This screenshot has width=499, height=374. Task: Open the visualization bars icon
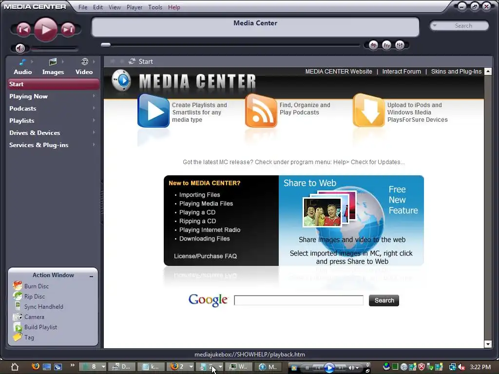tap(386, 45)
